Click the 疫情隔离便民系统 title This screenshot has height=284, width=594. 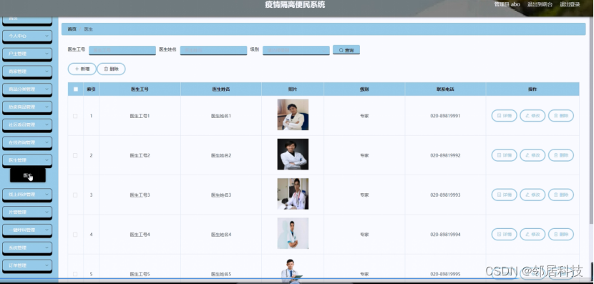pyautogui.click(x=295, y=5)
